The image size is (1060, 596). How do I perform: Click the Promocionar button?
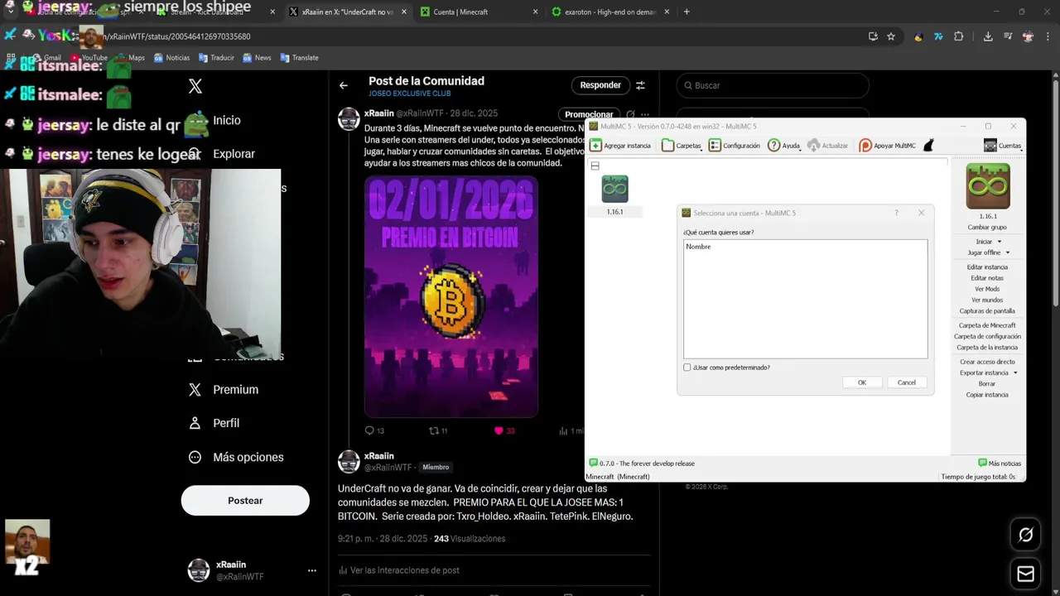pyautogui.click(x=589, y=114)
